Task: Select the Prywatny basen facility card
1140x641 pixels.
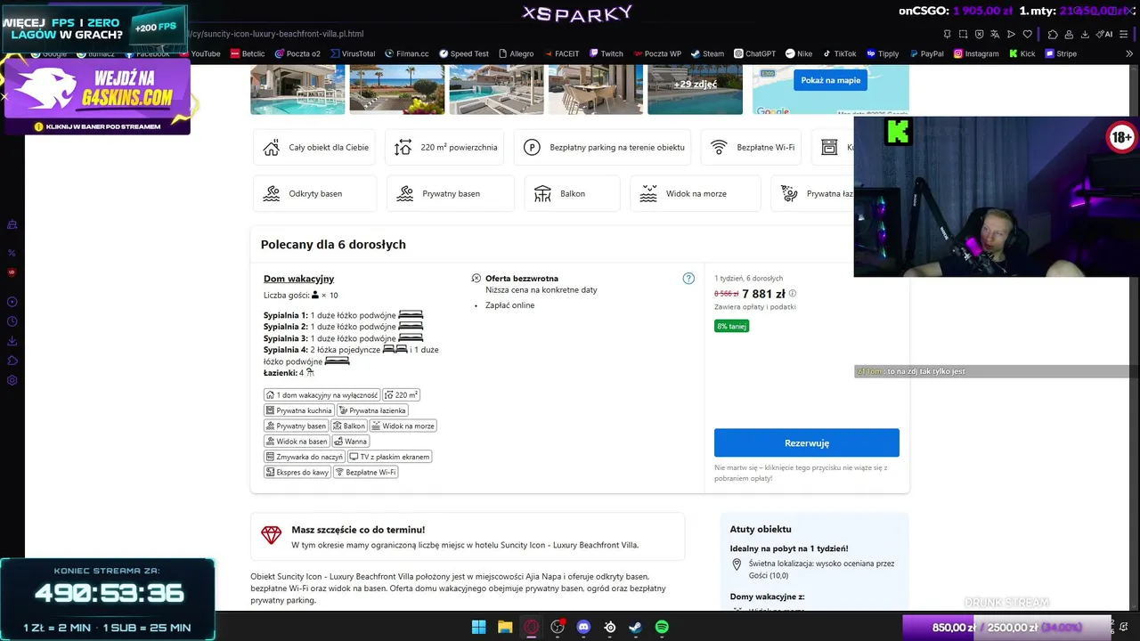Action: pyautogui.click(x=451, y=193)
